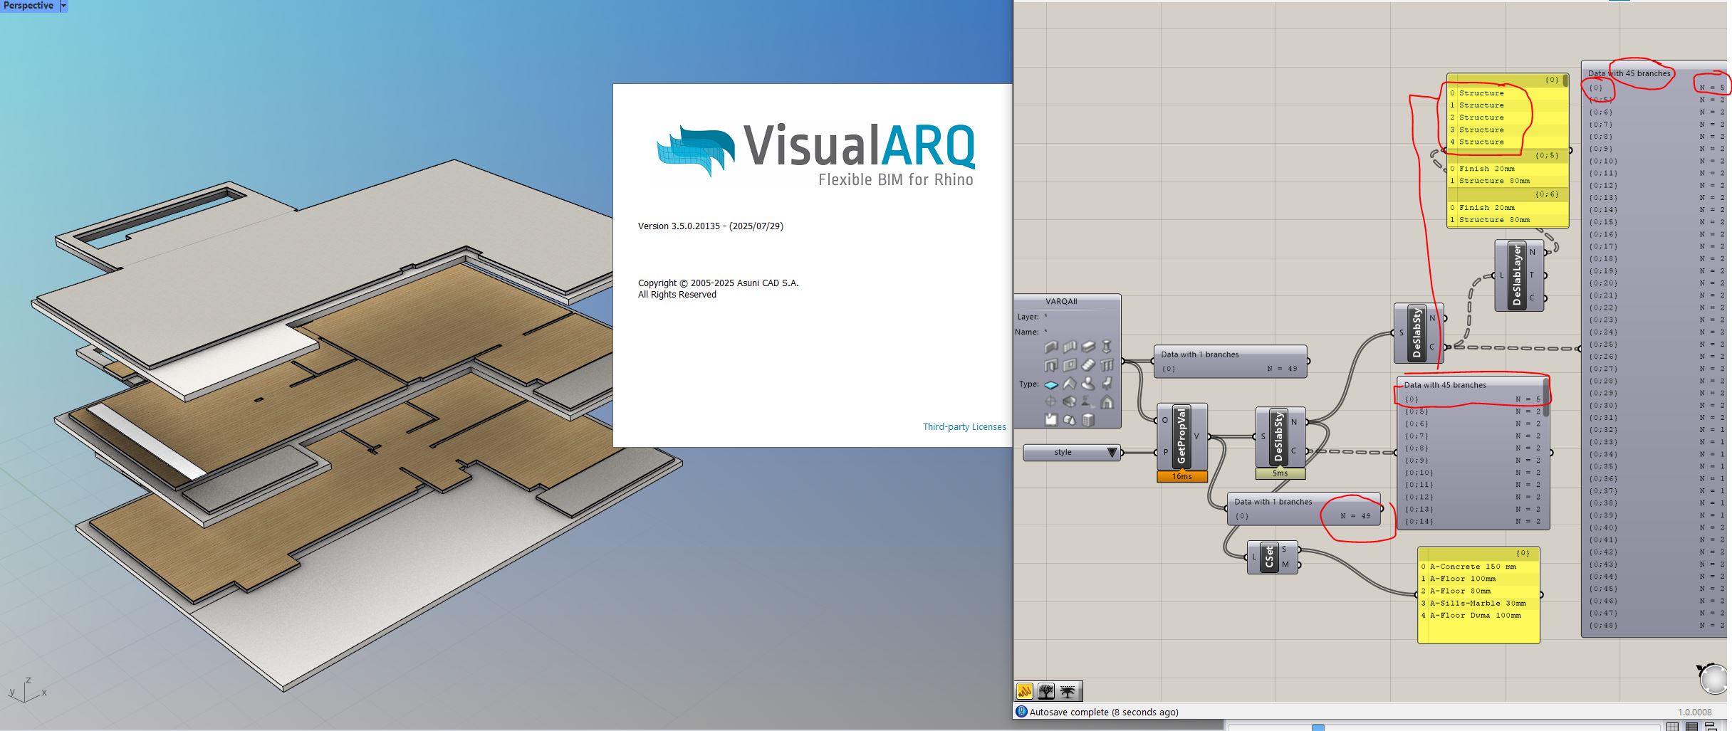The image size is (1732, 731).
Task: Click the 'Autosave complete' status message
Action: [1104, 712]
